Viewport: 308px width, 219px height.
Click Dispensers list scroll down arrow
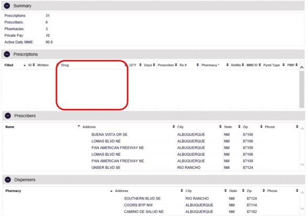tap(302, 209)
